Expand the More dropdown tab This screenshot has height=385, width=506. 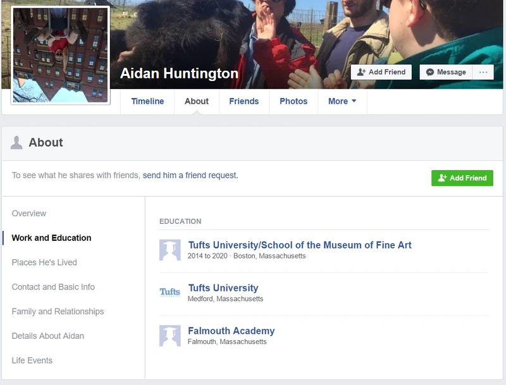click(x=342, y=101)
